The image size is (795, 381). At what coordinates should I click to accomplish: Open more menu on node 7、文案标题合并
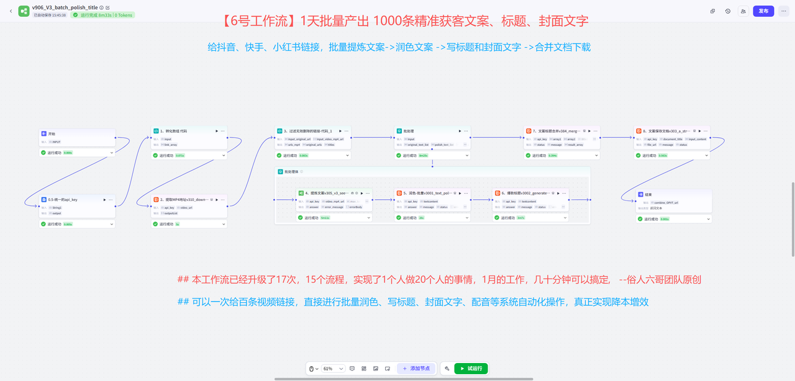click(595, 131)
